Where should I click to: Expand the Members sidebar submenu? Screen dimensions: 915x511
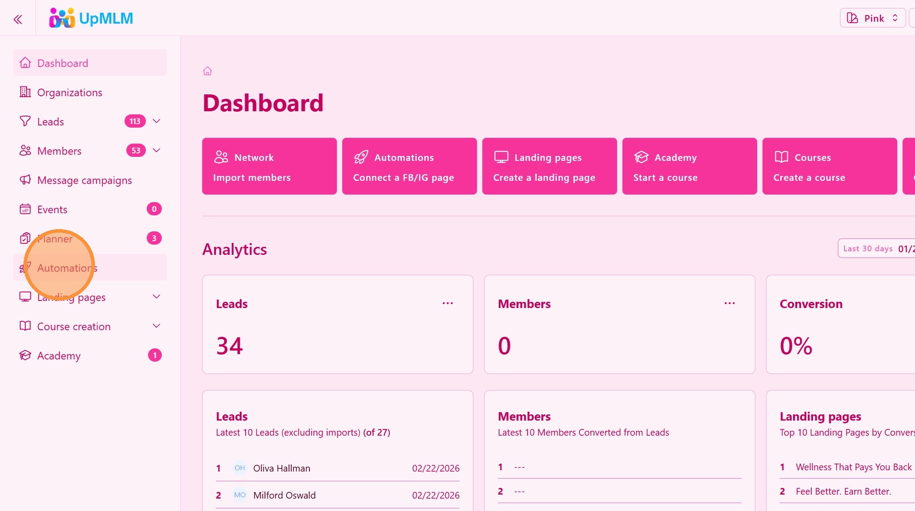point(156,150)
